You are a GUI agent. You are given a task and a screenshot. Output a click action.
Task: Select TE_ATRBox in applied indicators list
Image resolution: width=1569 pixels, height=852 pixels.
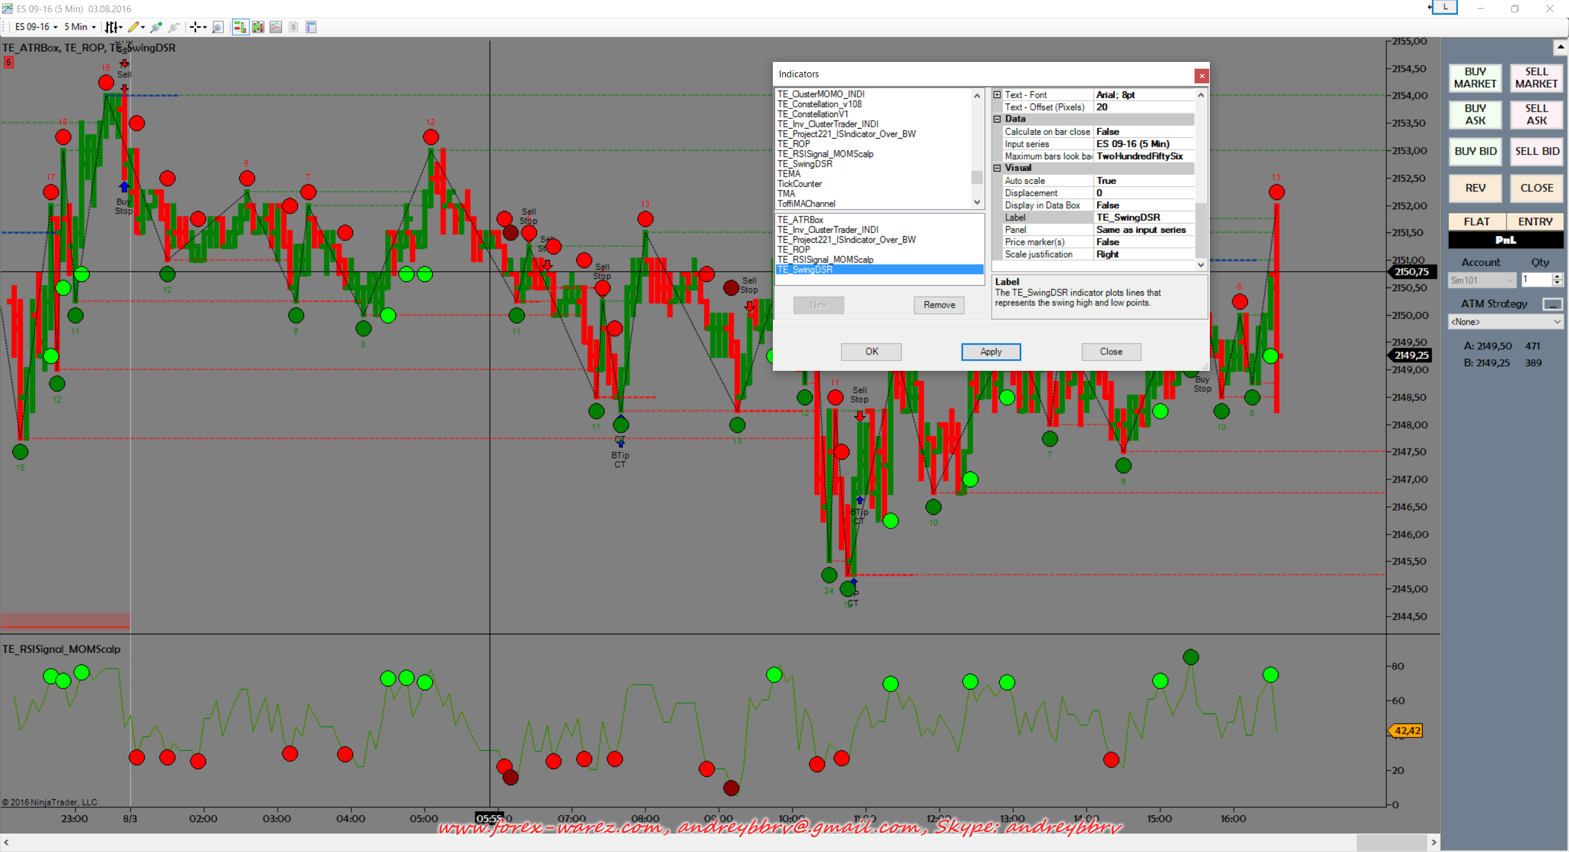[800, 219]
